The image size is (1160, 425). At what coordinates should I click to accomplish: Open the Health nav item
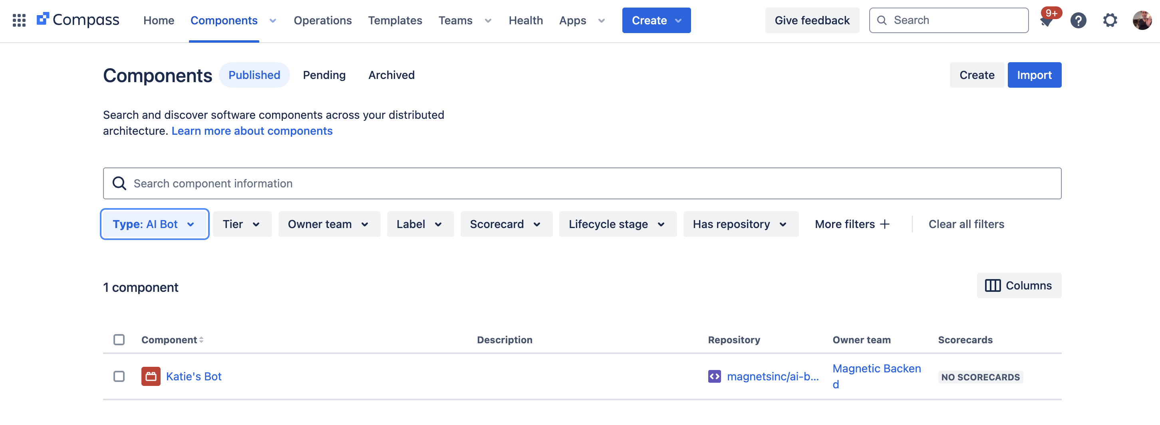click(526, 20)
